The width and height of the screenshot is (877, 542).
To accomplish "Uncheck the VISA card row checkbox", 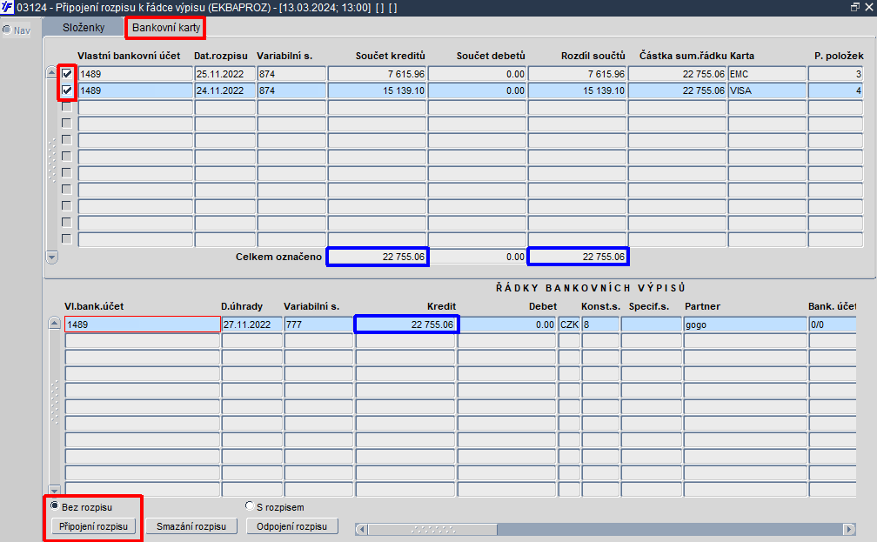I will (x=66, y=90).
